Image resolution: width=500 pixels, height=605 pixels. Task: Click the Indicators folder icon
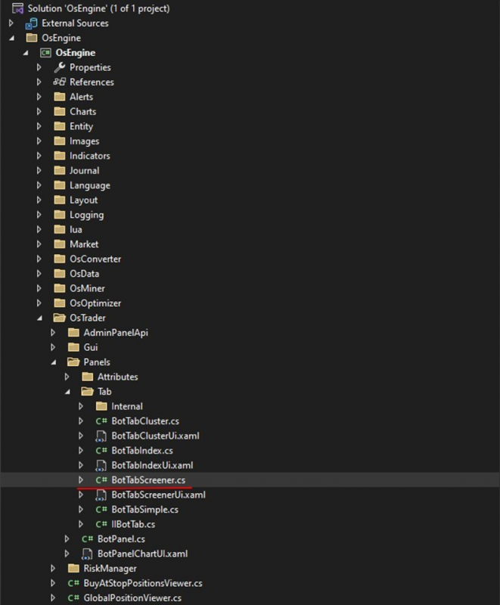click(60, 156)
